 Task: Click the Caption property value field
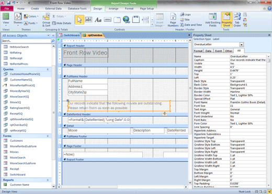(x=248, y=60)
